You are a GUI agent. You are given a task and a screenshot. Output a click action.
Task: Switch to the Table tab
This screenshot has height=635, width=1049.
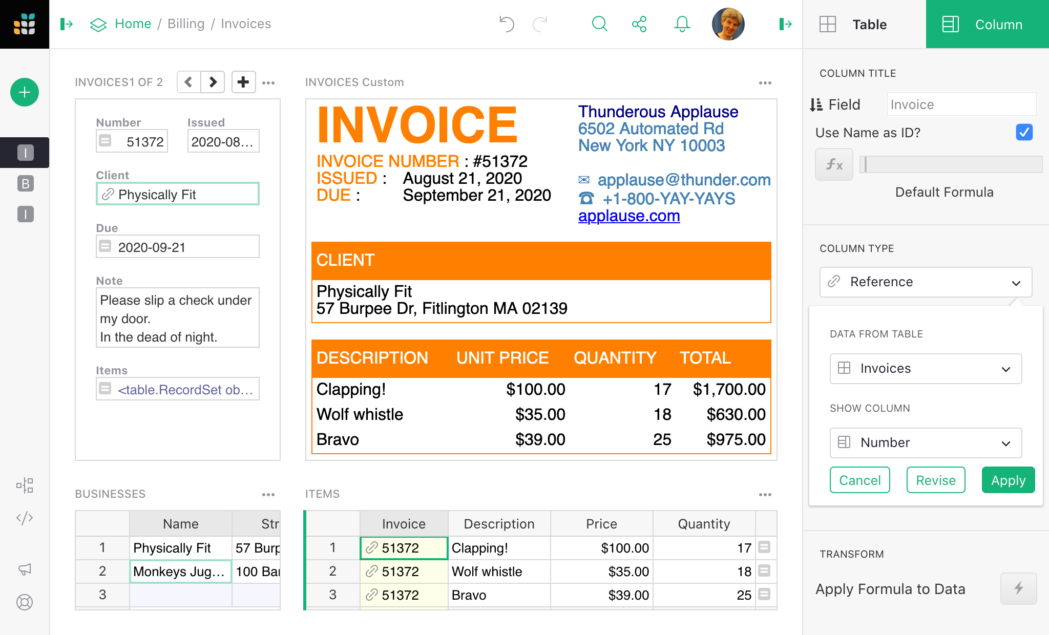[869, 24]
